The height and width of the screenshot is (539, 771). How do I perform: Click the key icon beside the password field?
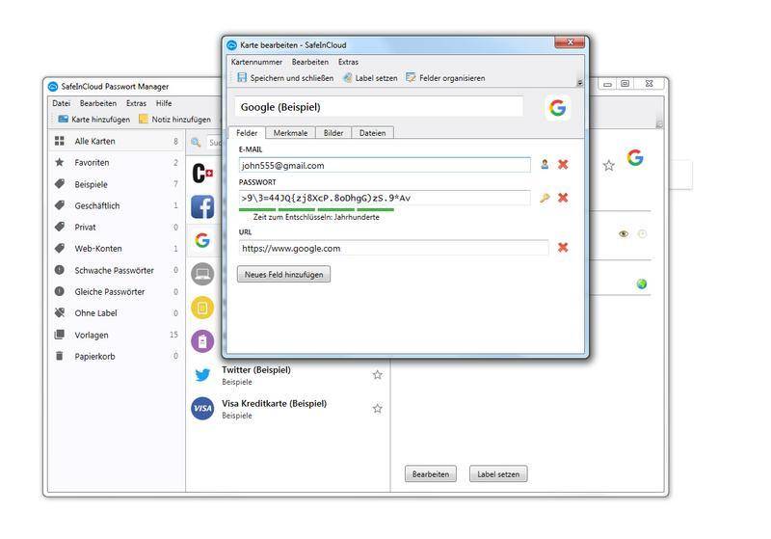coord(545,198)
